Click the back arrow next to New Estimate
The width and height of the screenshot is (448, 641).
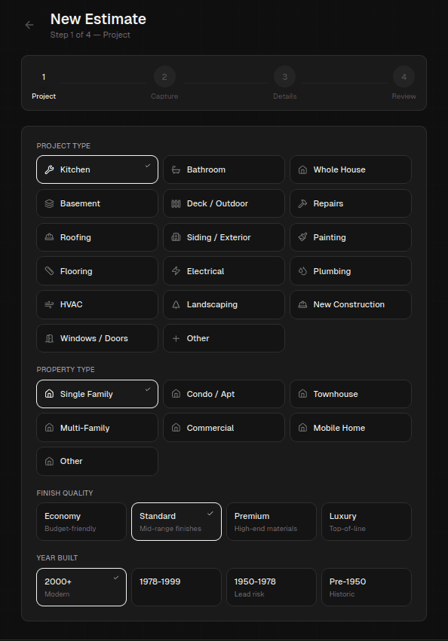[28, 24]
